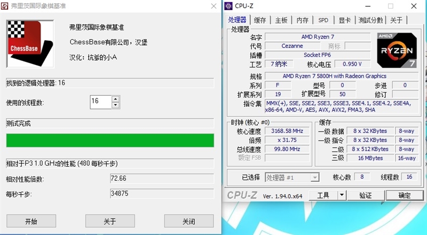427x235 pixels.
Task: Click the name field AMD Ryzen 7
Action: pos(318,37)
